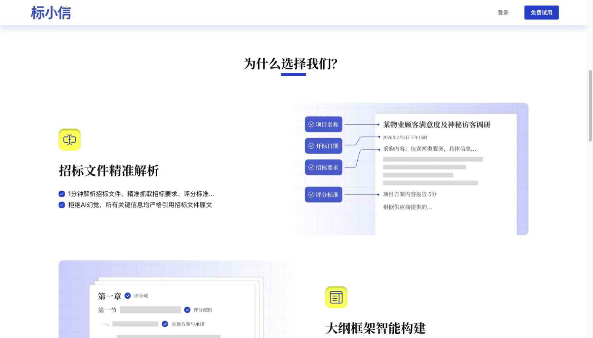
Task: Click the 招标文件精准解析 heading
Action: pos(109,171)
